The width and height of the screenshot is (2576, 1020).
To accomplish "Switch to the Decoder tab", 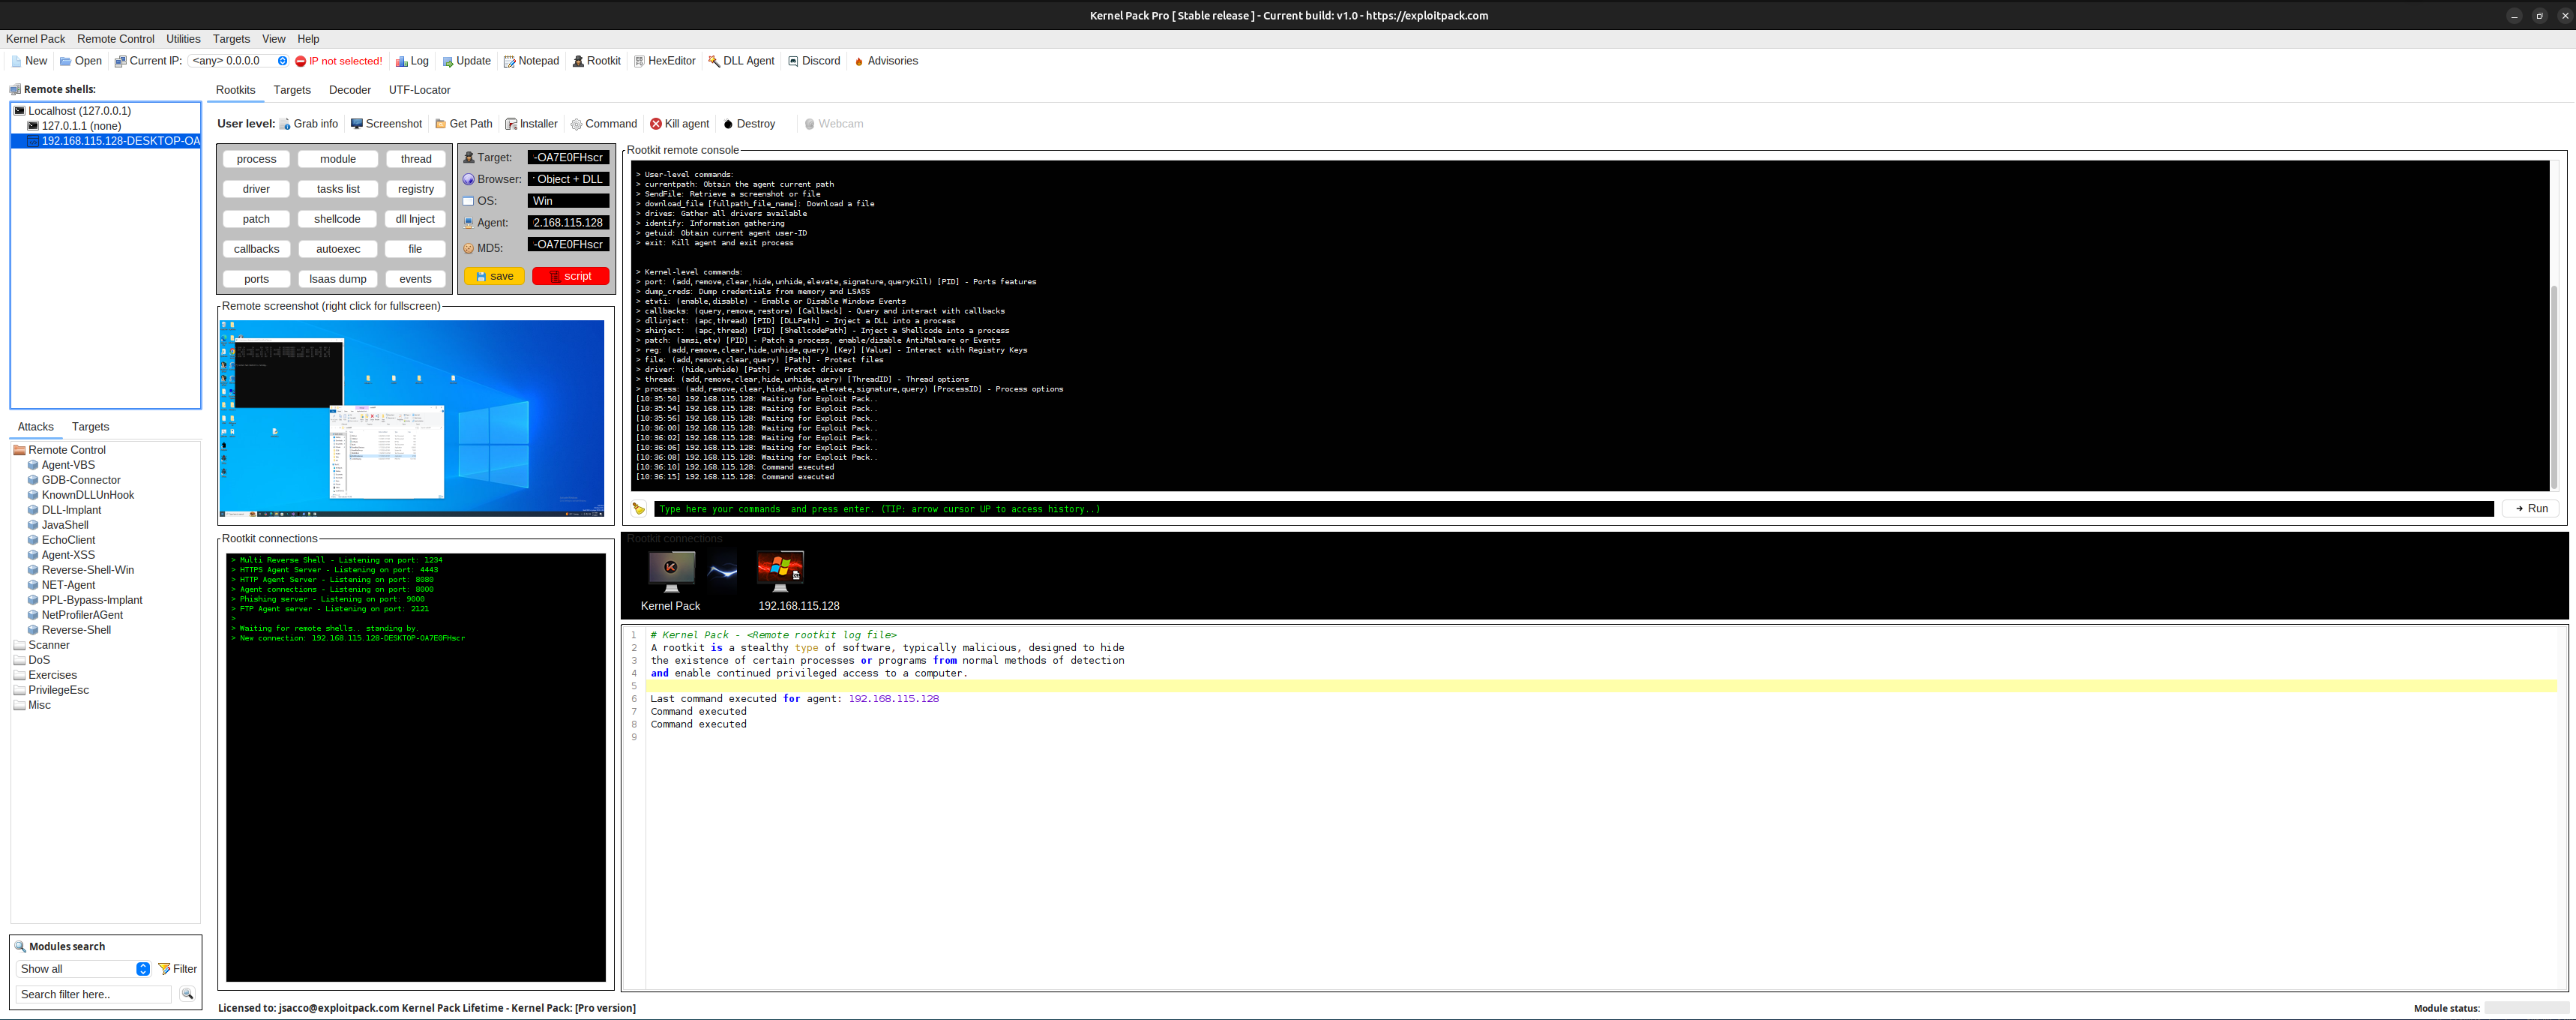I will click(x=350, y=90).
